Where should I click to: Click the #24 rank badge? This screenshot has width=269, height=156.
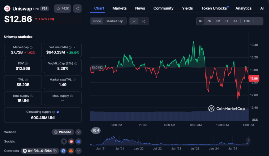point(44,9)
